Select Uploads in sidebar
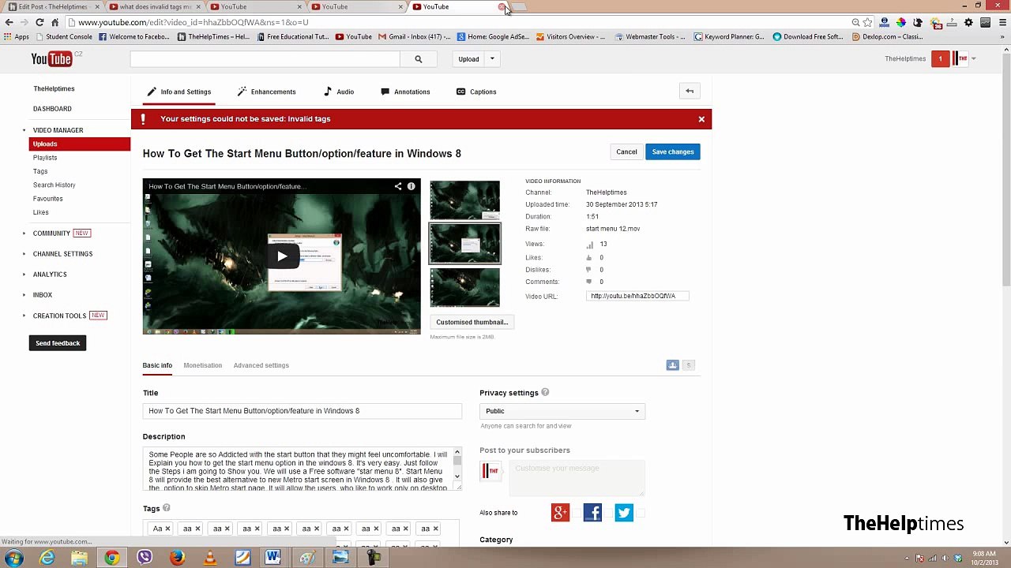 point(80,144)
